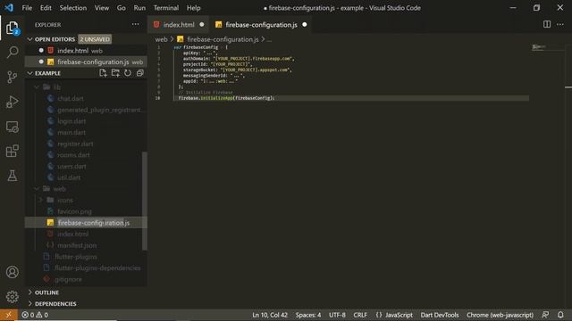Collapse the web folder
This screenshot has width=572, height=321.
click(59, 189)
